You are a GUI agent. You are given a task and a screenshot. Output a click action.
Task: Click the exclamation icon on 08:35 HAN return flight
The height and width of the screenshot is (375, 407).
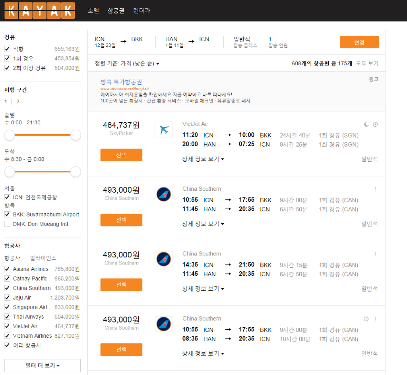click(375, 319)
